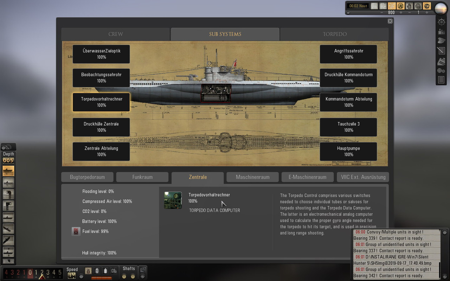Select the Kommandoturm Abteilung system
The width and height of the screenshot is (450, 281).
348,102
